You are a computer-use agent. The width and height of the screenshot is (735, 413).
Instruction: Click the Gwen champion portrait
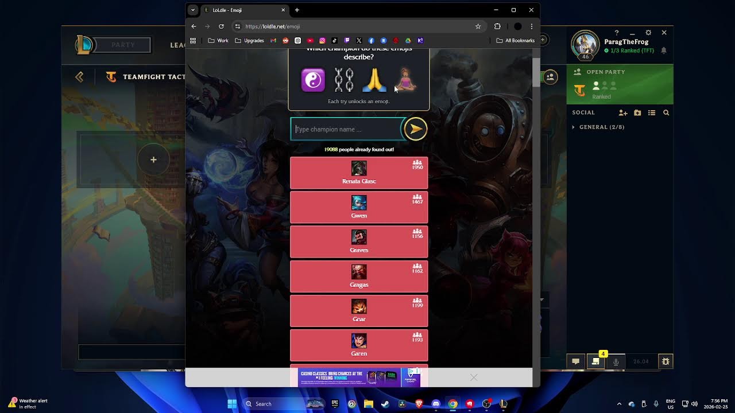(359, 202)
